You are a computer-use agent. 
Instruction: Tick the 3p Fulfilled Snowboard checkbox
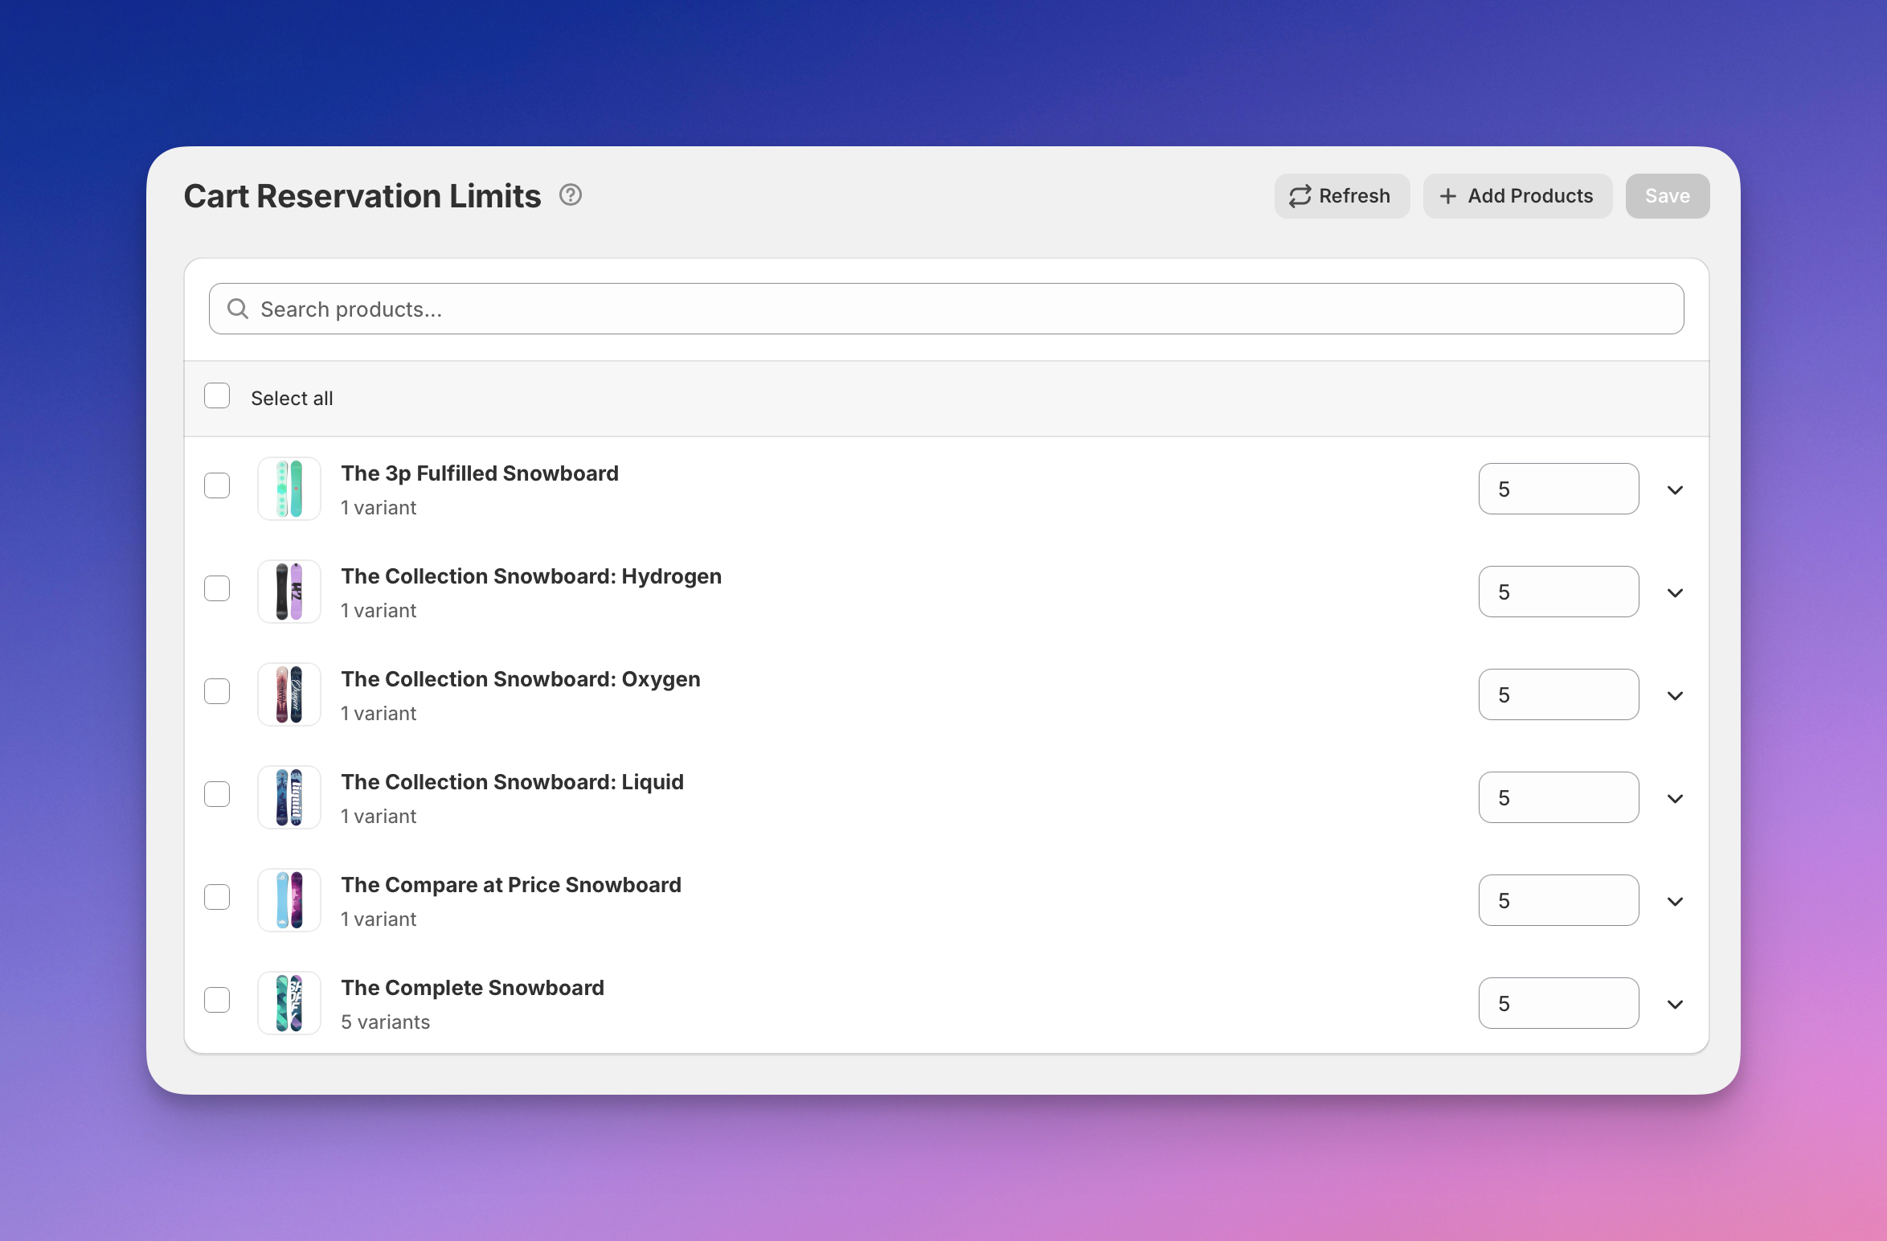click(217, 485)
